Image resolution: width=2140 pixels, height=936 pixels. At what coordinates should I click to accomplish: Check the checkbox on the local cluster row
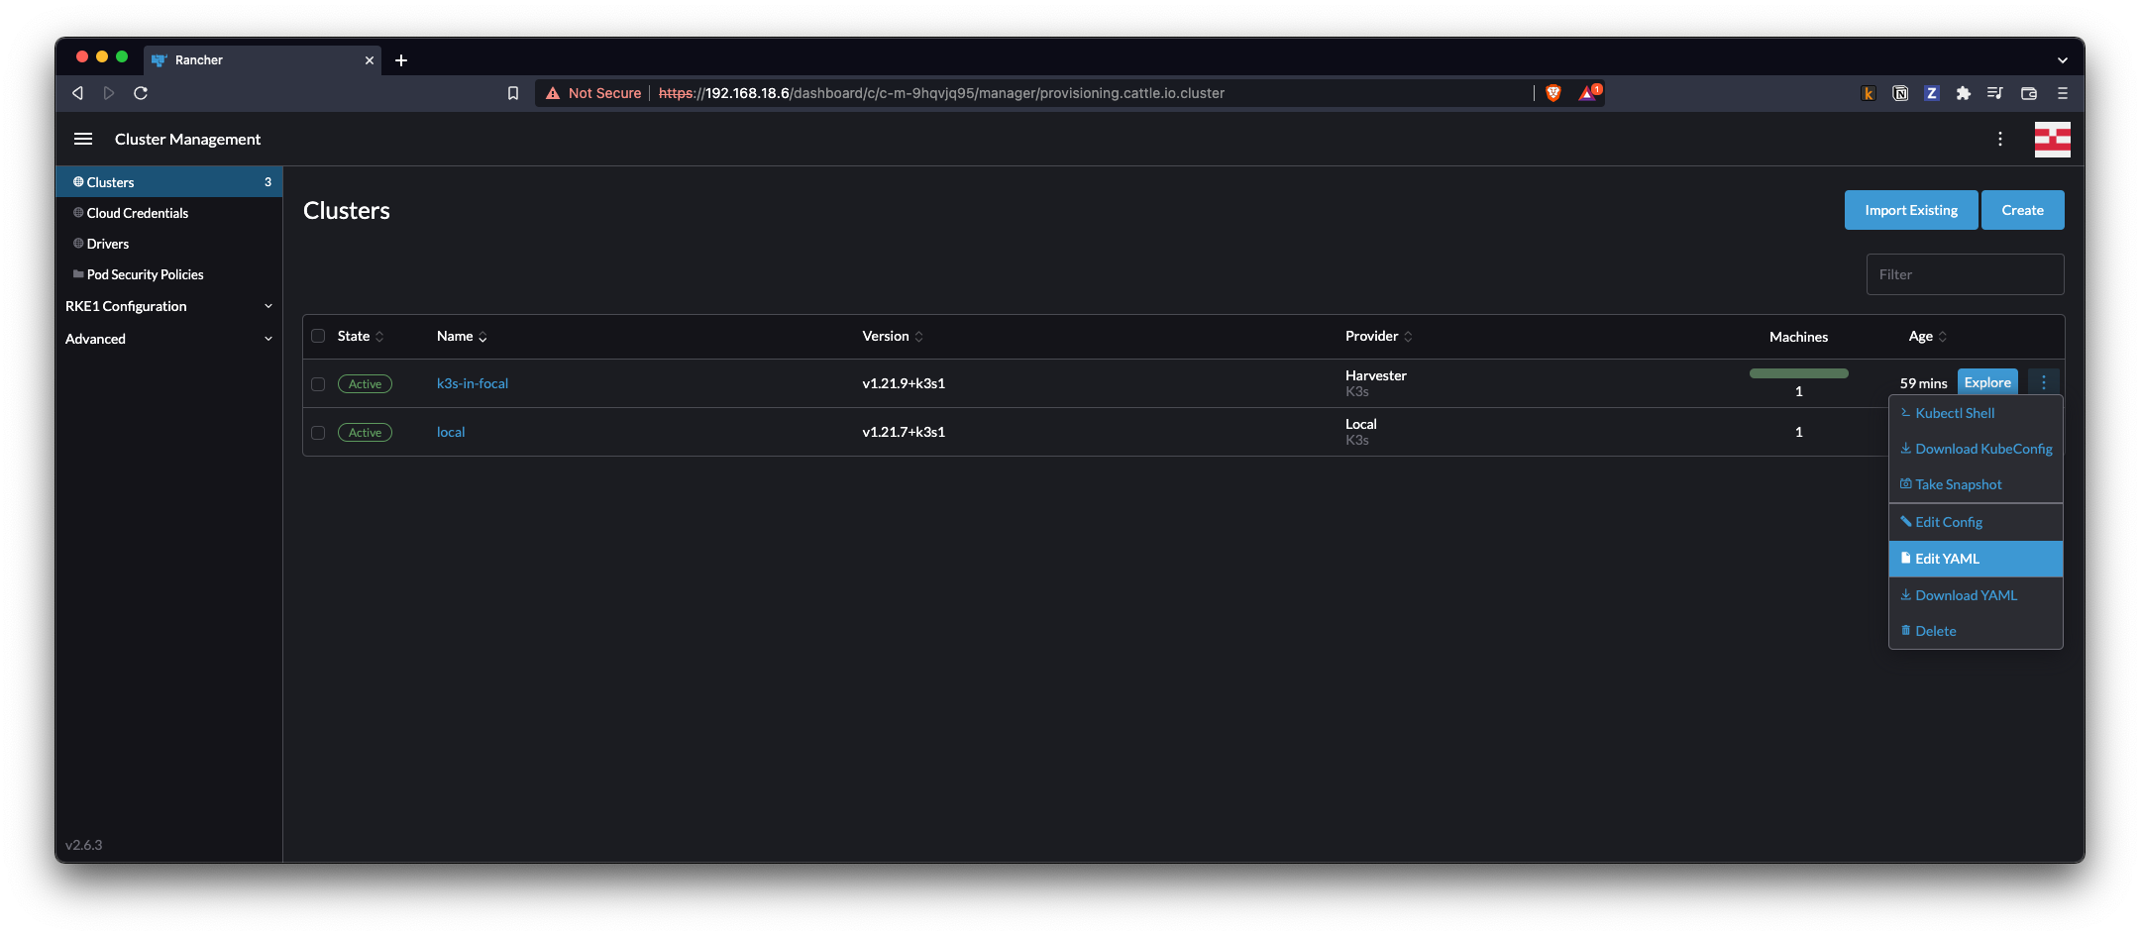(318, 432)
